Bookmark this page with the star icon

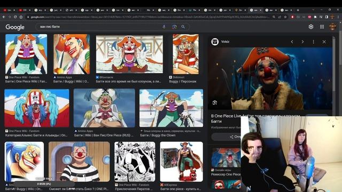[x=285, y=17]
